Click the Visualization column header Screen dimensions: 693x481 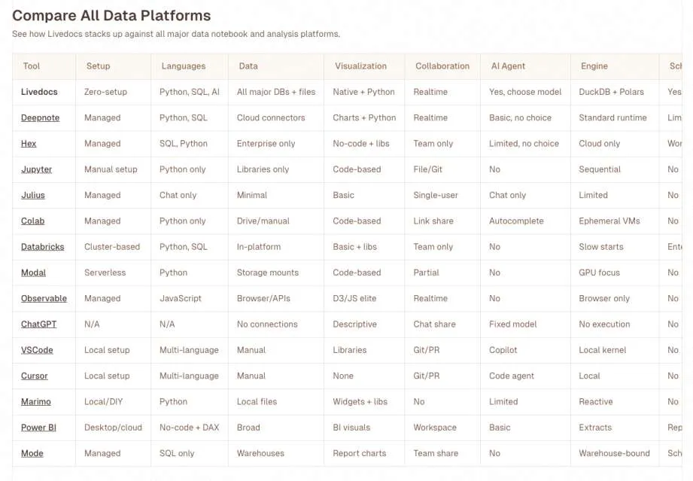[360, 66]
